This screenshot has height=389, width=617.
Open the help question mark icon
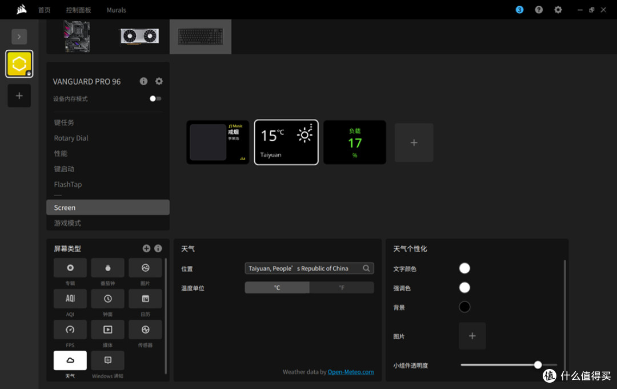(x=539, y=10)
